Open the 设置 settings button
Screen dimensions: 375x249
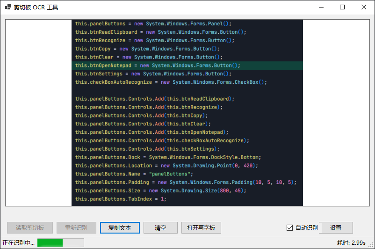pos(336,228)
